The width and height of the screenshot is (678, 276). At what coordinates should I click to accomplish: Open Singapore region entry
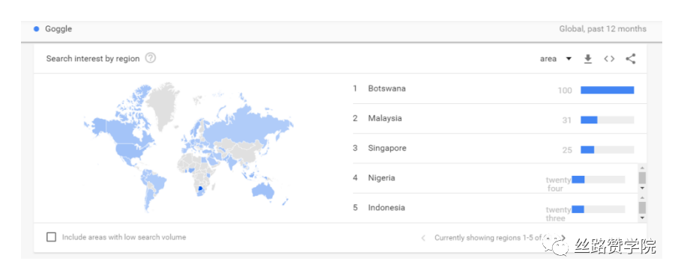coord(387,148)
